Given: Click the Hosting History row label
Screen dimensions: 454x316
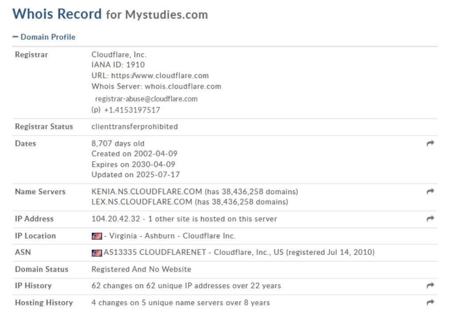Looking at the screenshot, I should [44, 303].
